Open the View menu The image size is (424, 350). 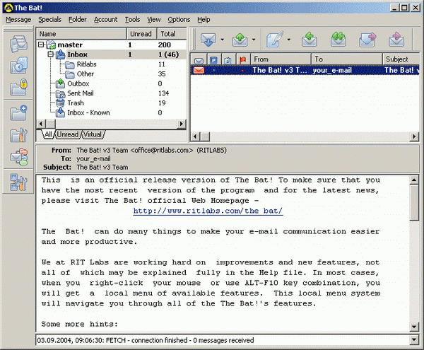coord(154,20)
